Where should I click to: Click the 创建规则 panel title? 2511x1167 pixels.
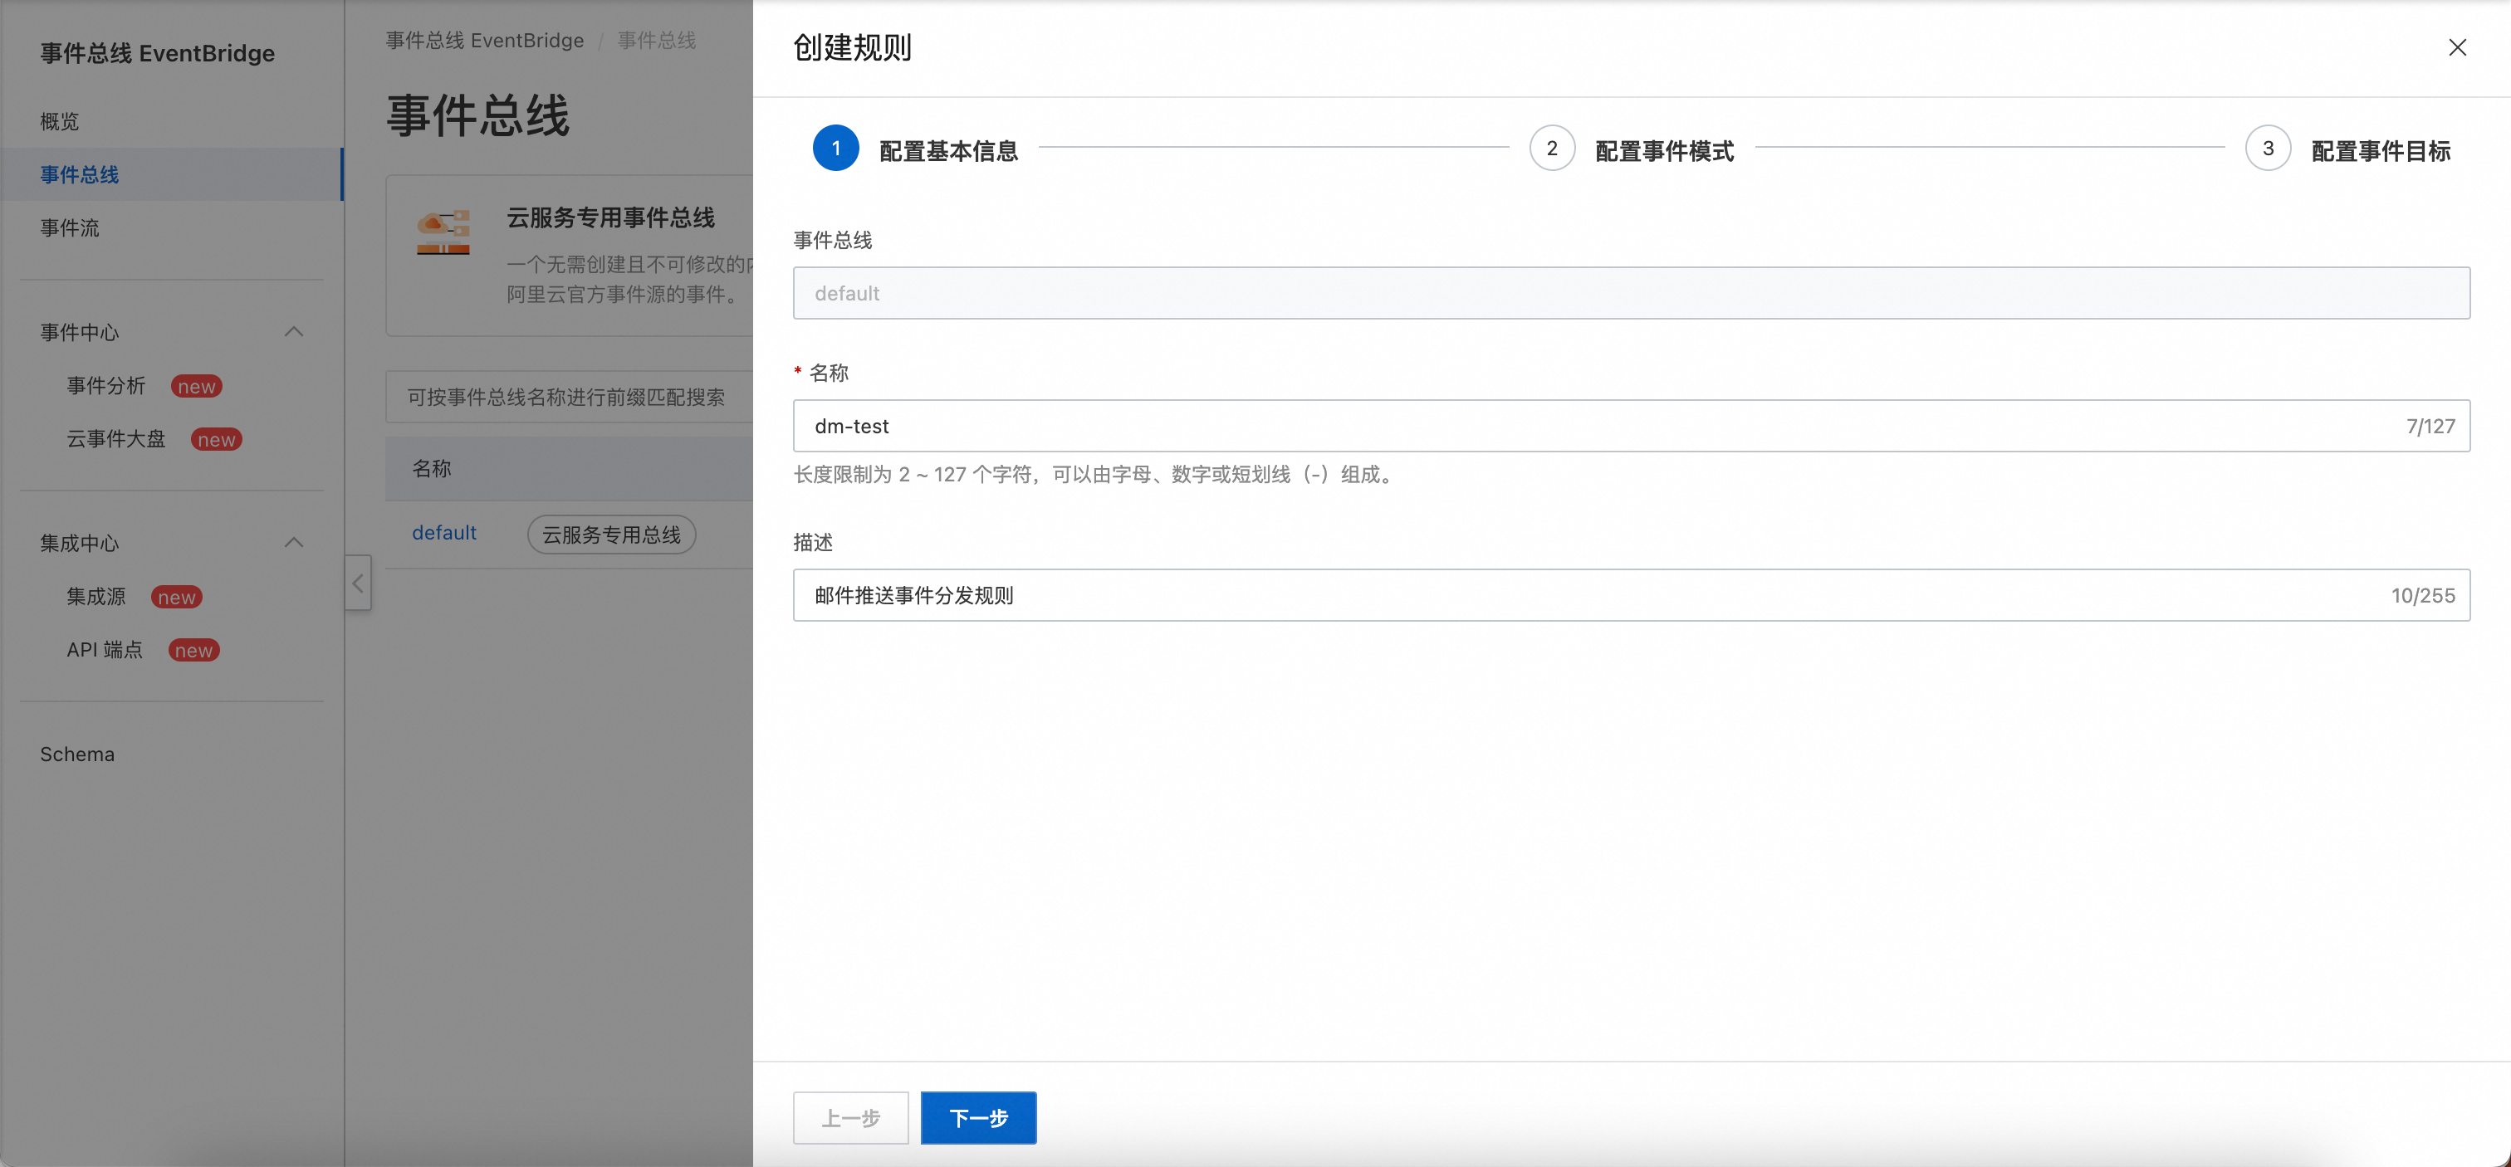point(852,46)
